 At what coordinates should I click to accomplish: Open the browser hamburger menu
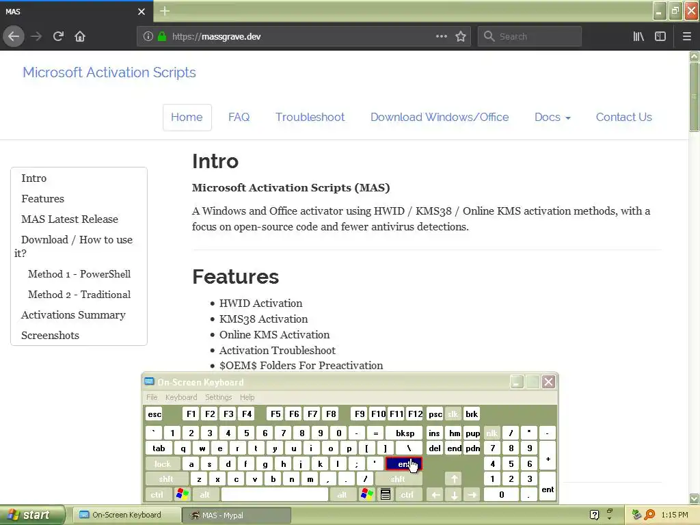(x=687, y=36)
